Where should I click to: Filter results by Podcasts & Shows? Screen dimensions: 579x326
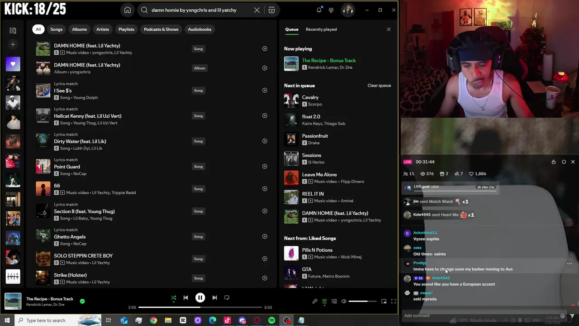161,29
